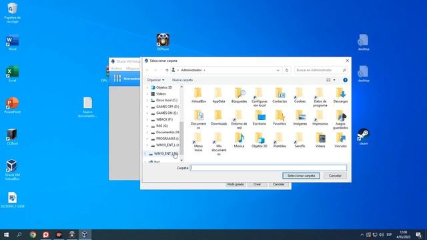Open the Windows Start menu
Screen dimensions: 427x240
6,235
